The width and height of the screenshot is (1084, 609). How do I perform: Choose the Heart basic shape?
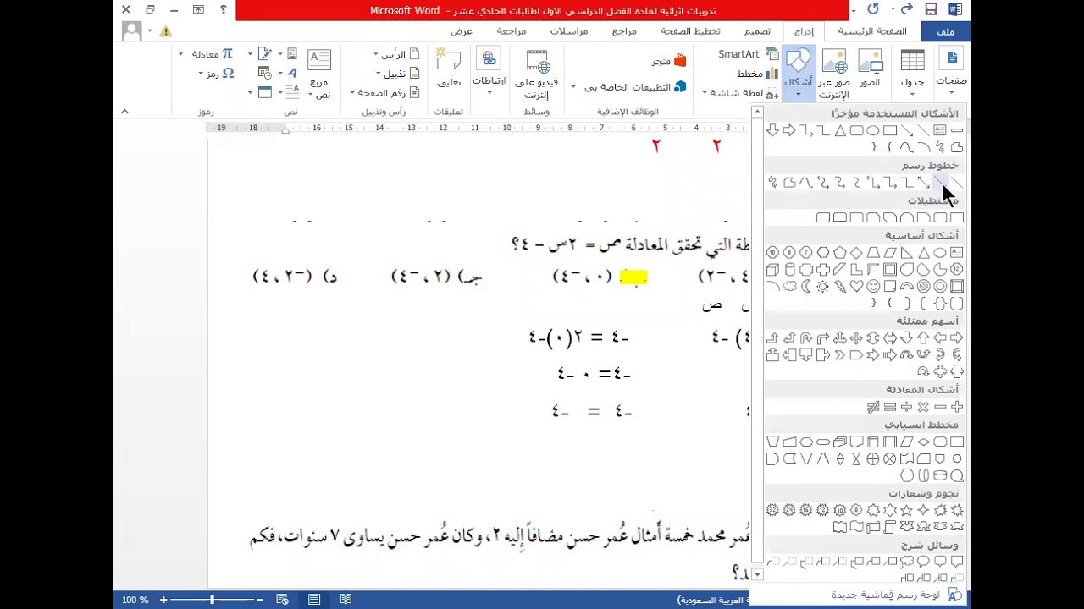pyautogui.click(x=857, y=286)
